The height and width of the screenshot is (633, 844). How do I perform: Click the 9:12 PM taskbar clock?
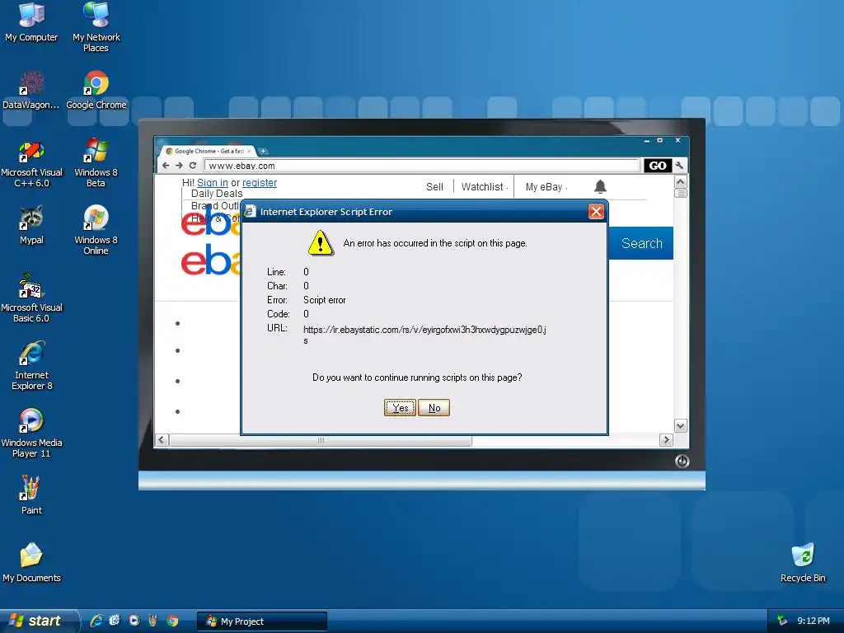[x=814, y=621]
